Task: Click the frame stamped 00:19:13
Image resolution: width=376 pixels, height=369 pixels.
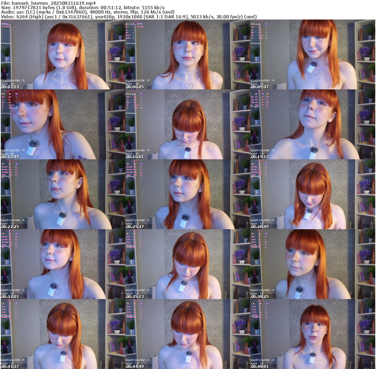Action: [x=312, y=124]
